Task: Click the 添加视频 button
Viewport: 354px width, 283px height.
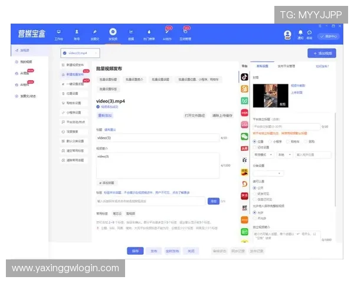Action: click(322, 53)
